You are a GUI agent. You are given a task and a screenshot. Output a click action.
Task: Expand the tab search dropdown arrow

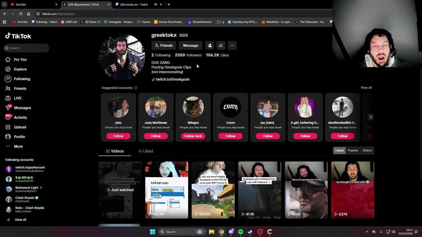[x=4, y=4]
